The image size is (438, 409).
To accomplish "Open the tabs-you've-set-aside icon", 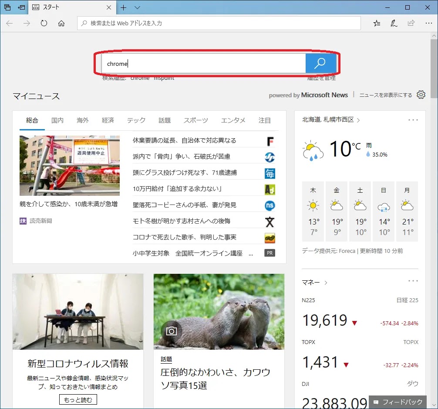I will pyautogui.click(x=7, y=7).
